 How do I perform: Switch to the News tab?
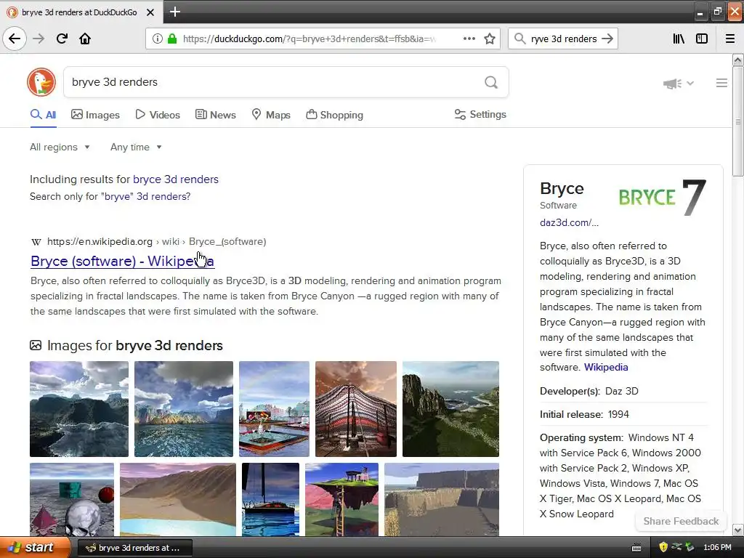point(215,115)
